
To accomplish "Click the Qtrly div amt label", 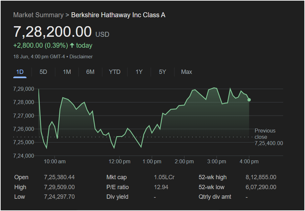I will tap(215, 197).
